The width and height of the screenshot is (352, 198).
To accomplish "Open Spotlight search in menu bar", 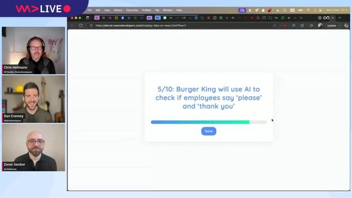I will pos(315,10).
